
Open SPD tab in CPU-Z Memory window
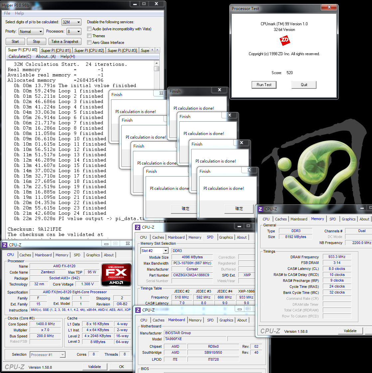point(333,219)
